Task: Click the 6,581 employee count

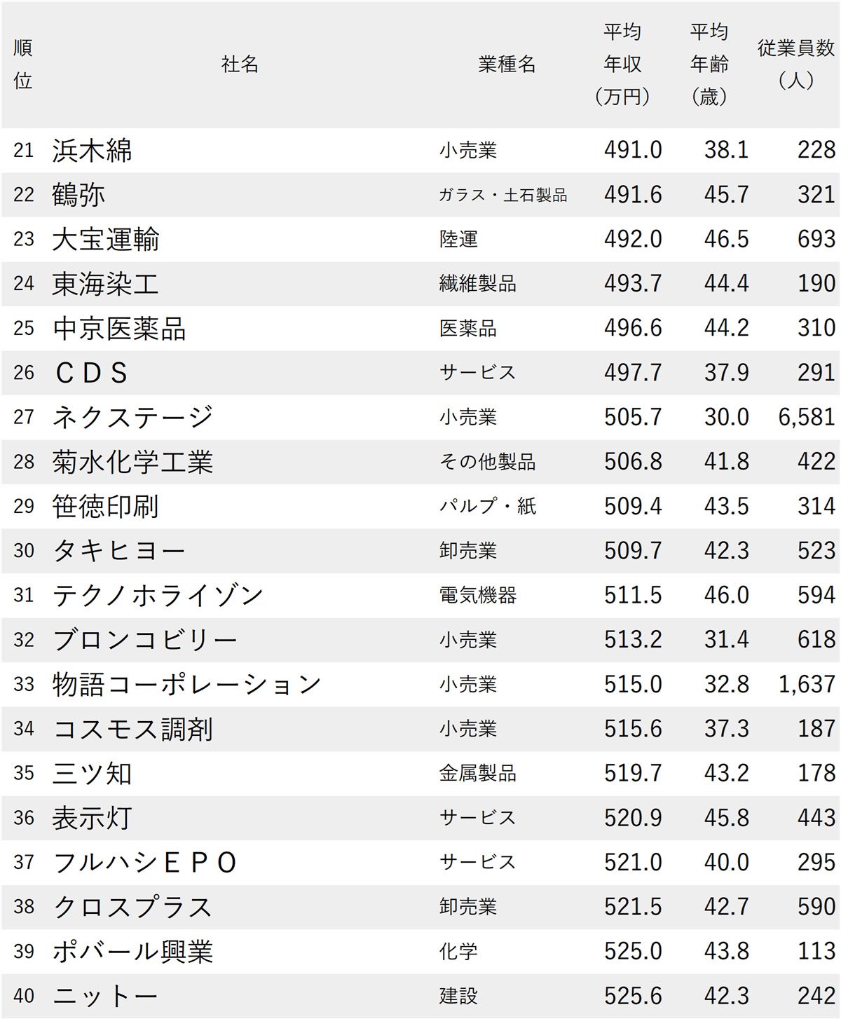Action: coord(806,417)
